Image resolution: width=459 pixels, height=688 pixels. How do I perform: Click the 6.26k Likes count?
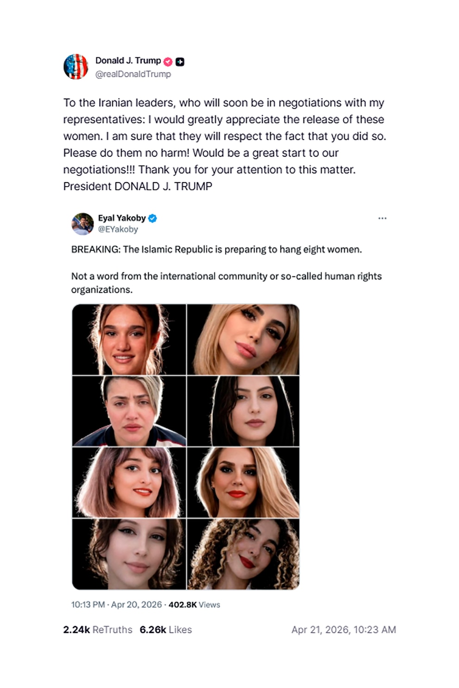pos(166,630)
